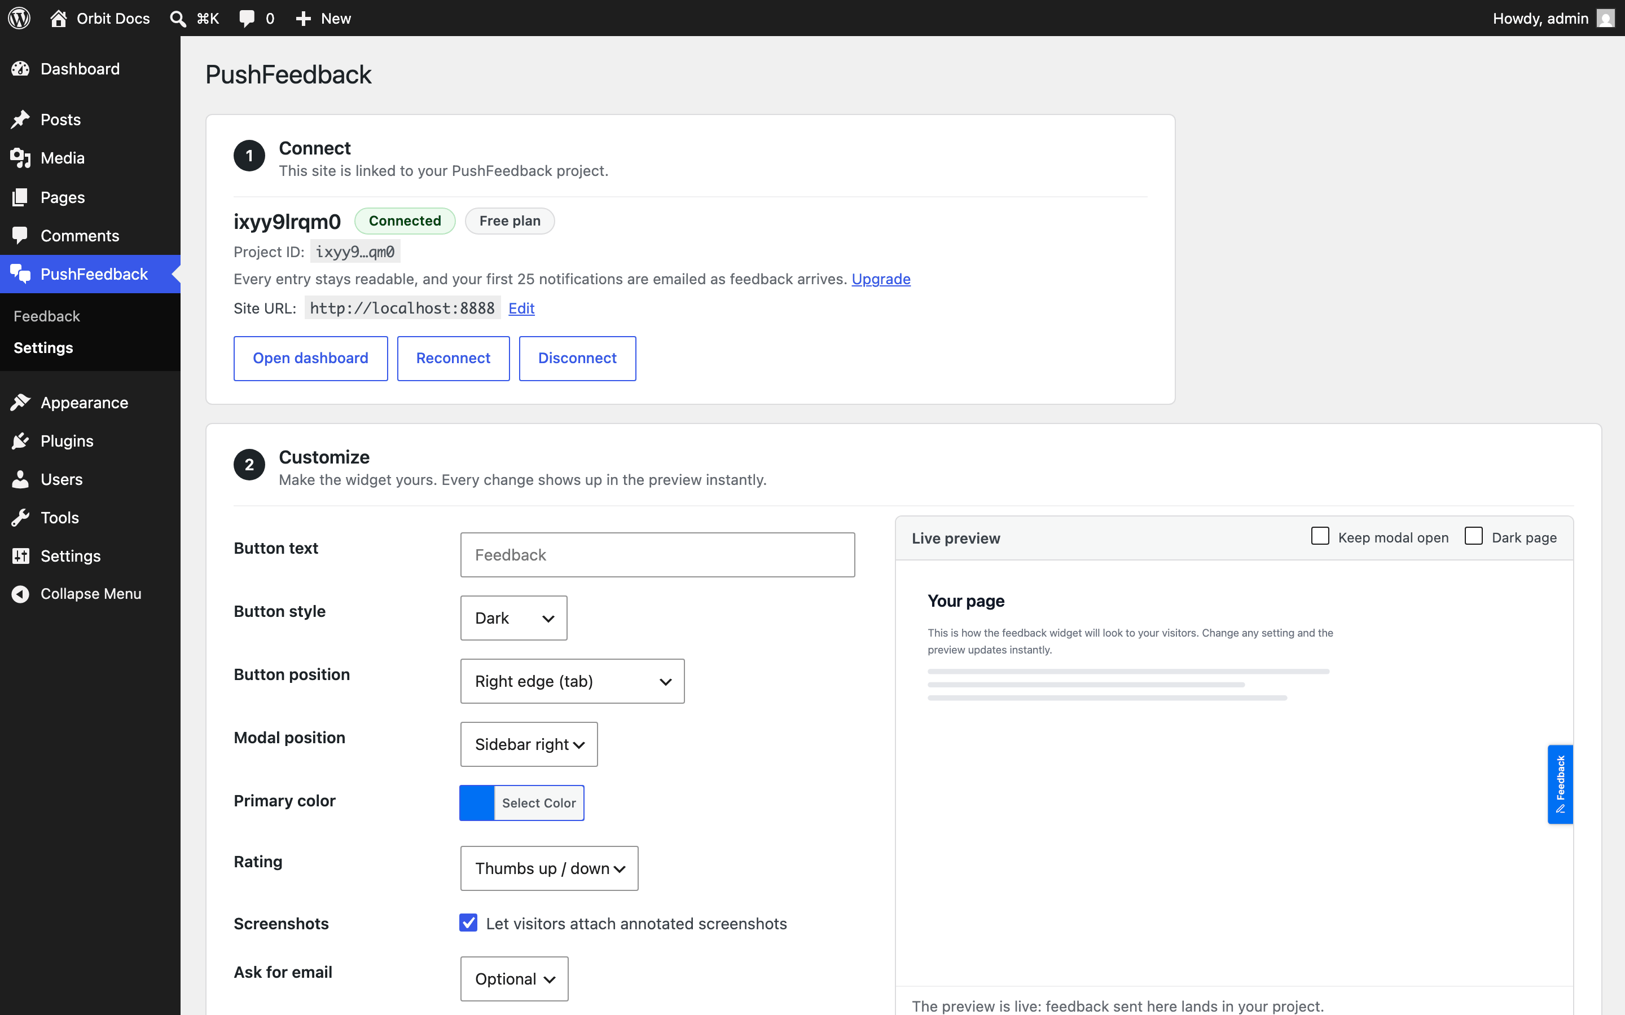Open the Pages menu
Viewport: 1625px width, 1015px height.
click(90, 197)
